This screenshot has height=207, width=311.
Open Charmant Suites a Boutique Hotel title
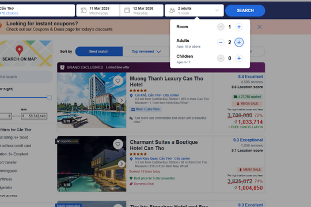tap(164, 145)
